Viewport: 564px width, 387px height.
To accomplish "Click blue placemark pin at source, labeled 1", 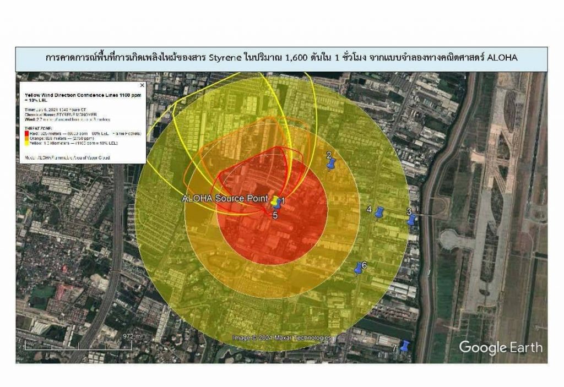I will (x=279, y=204).
